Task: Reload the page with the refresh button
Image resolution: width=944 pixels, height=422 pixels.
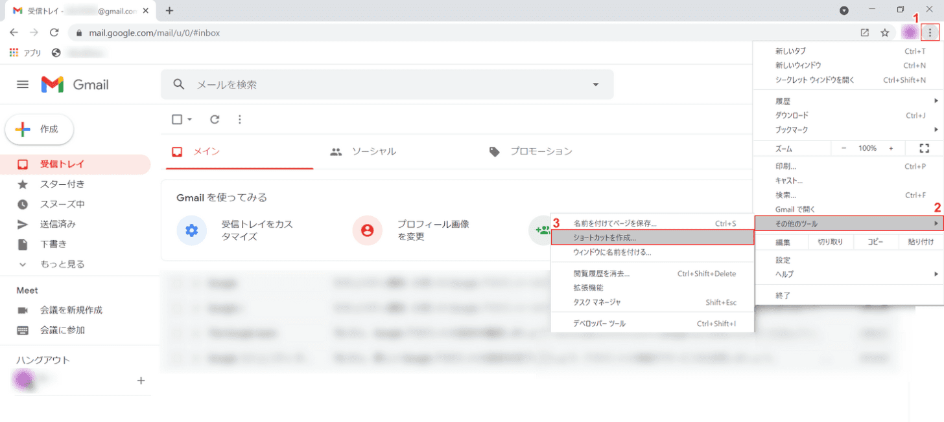Action: (54, 32)
